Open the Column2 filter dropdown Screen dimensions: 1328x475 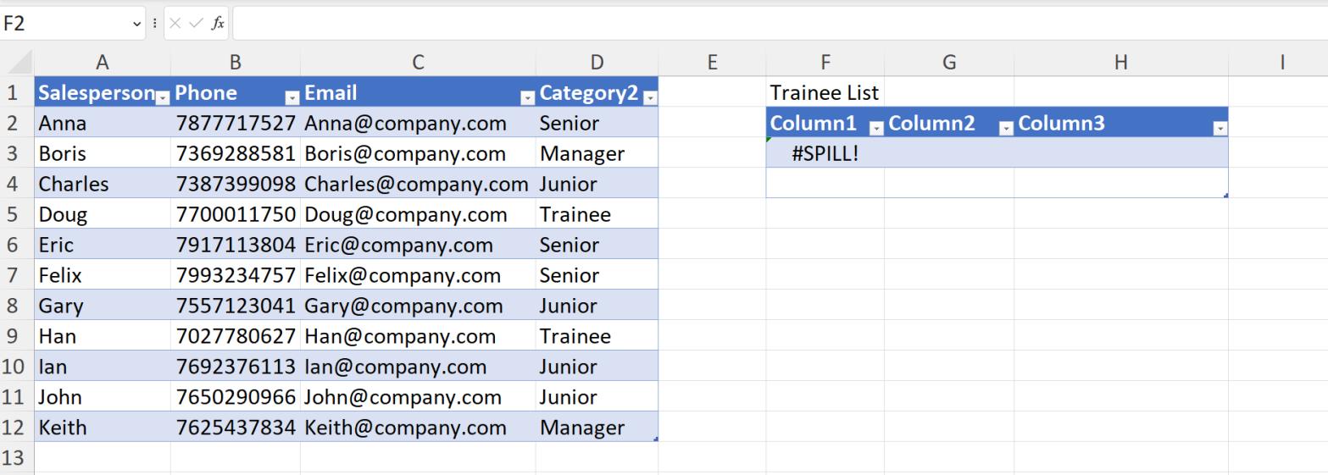[x=1006, y=129]
